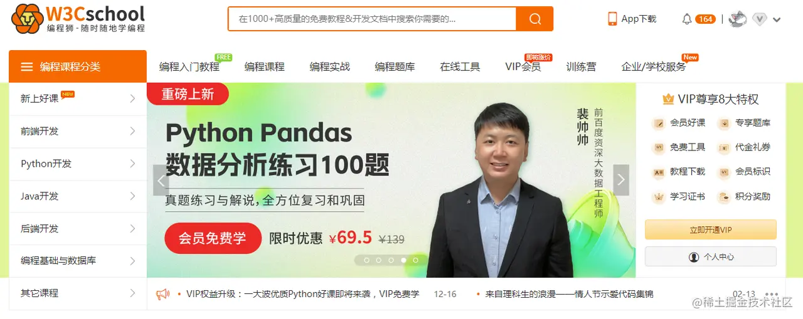Open the 在线工具 nav item
This screenshot has height=319, width=803.
pyautogui.click(x=460, y=66)
